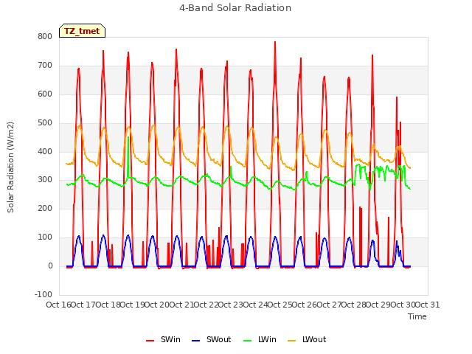The height and width of the screenshot is (354, 472).
Task: Click the 100 y-axis tick label
Action: tap(45, 237)
